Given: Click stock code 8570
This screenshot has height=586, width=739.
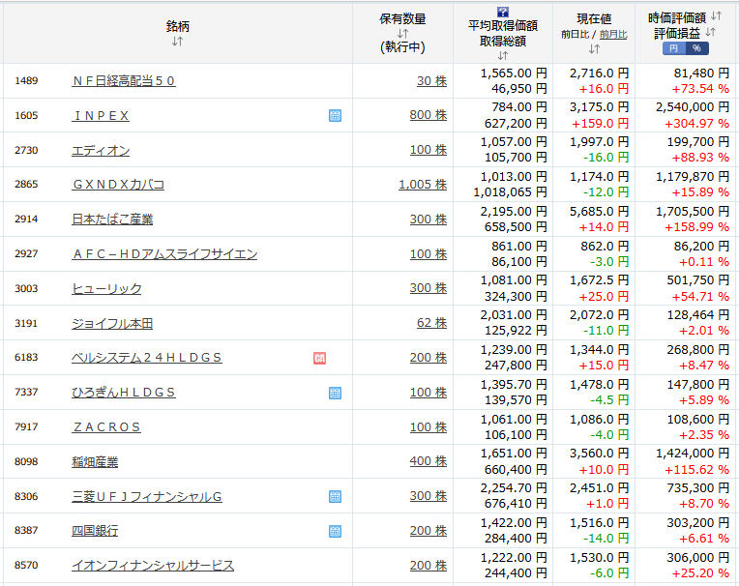Looking at the screenshot, I should 26,566.
